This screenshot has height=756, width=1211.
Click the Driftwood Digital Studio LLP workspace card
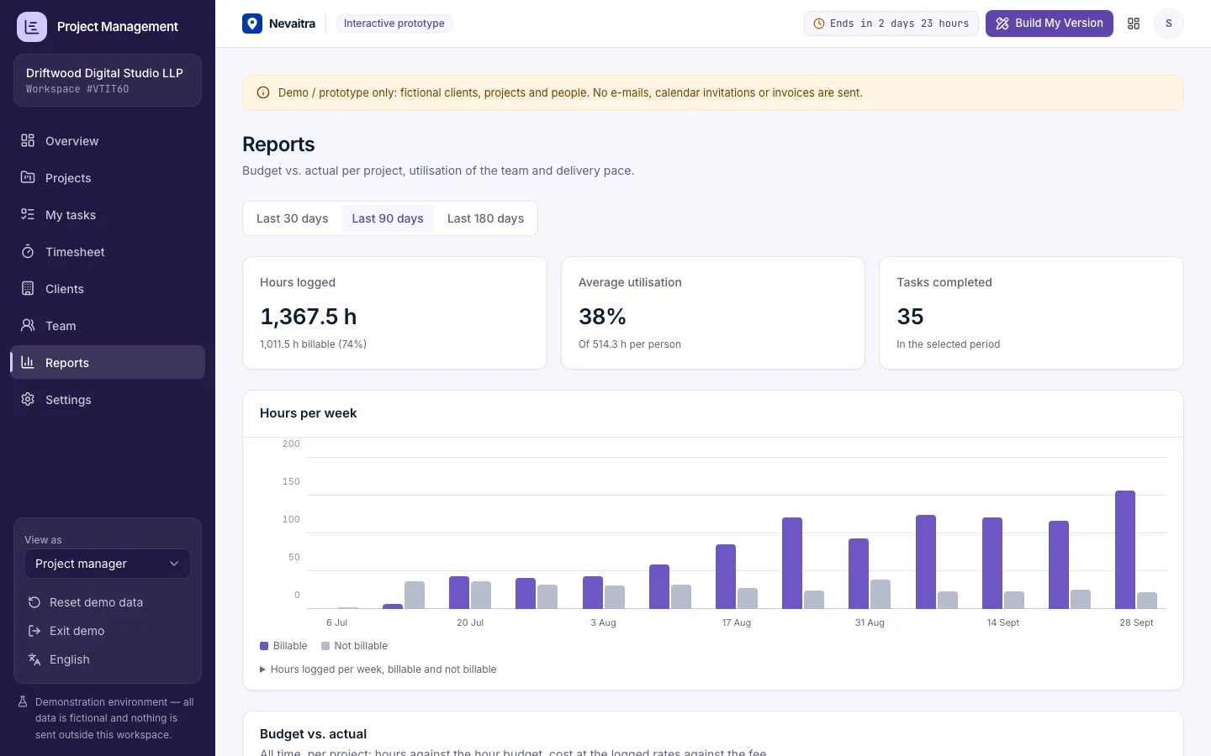coord(108,80)
